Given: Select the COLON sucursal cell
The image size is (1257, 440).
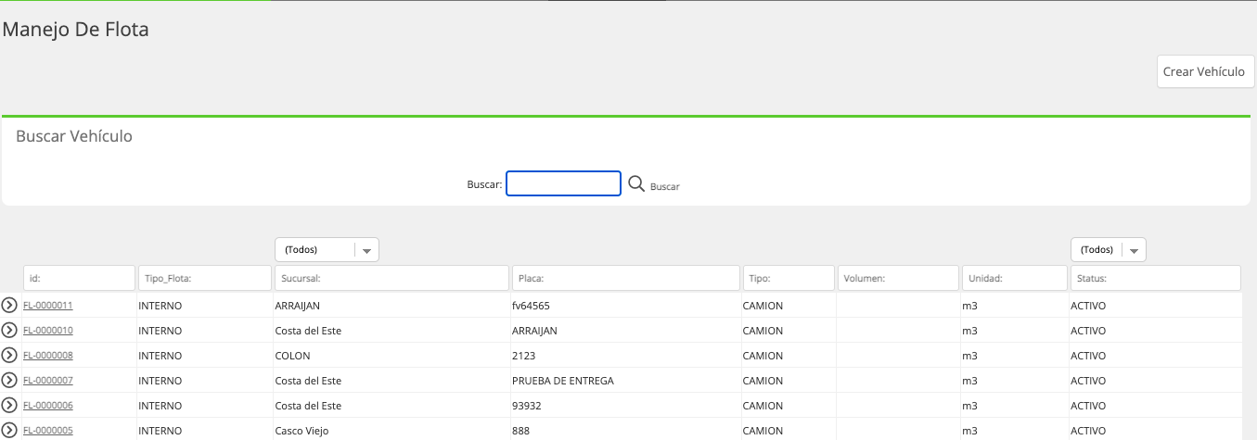Looking at the screenshot, I should pos(292,355).
